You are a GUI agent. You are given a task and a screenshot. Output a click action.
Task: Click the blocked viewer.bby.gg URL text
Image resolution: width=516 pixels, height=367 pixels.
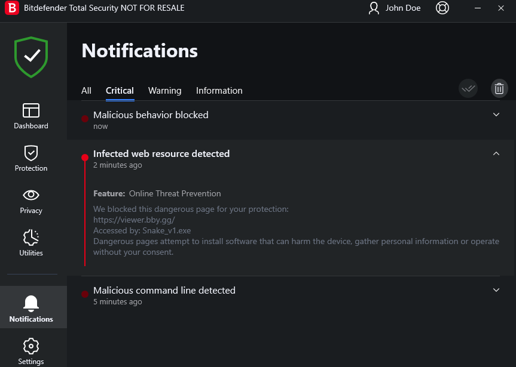(x=134, y=220)
